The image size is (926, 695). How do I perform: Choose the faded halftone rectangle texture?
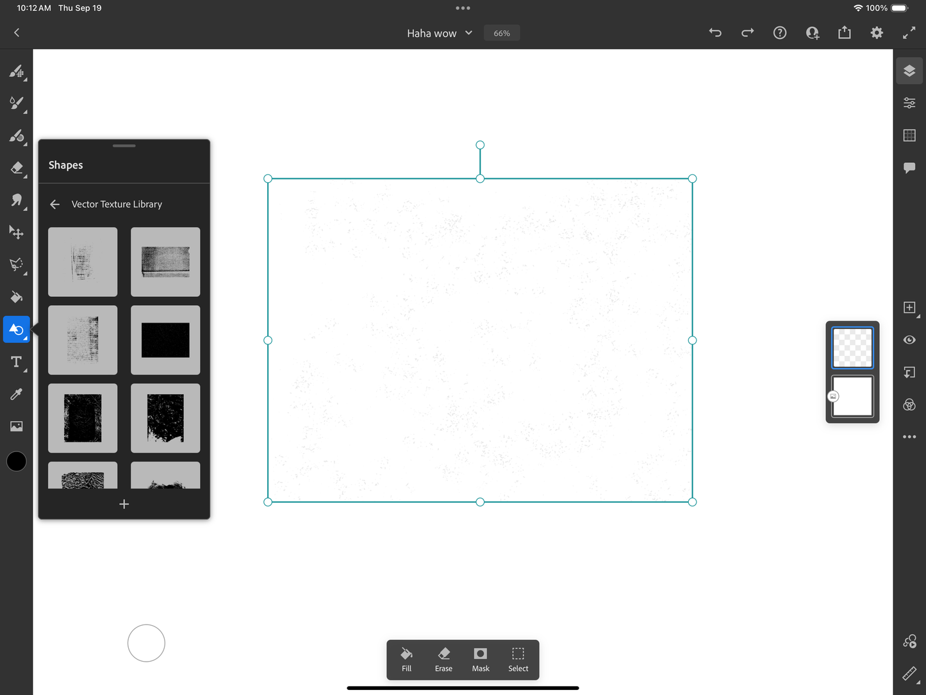(x=83, y=340)
